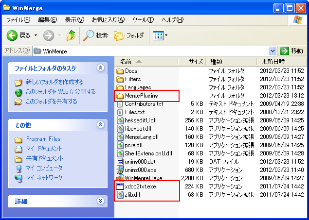309x220 pixels.
Task: Select the MergeLang.dll file icon
Action: [x=120, y=137]
